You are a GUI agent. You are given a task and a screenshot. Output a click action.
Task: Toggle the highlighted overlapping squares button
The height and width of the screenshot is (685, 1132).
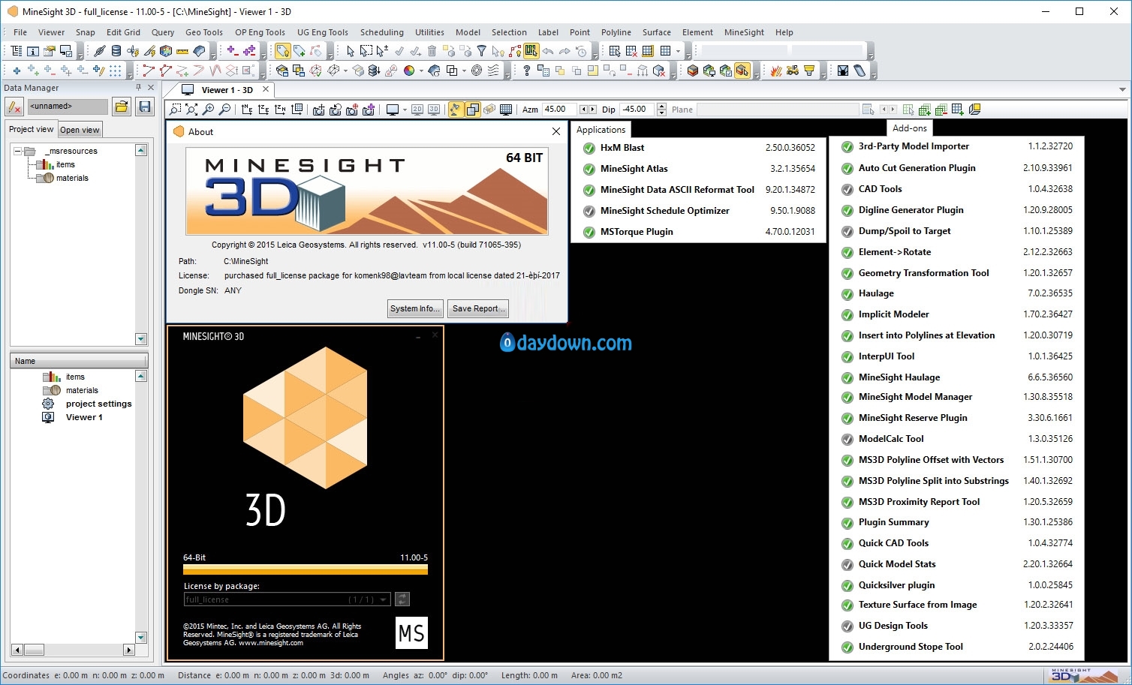[x=472, y=110]
